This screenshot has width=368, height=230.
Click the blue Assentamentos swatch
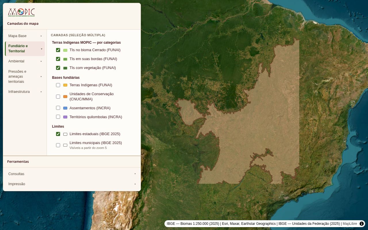[x=65, y=108]
